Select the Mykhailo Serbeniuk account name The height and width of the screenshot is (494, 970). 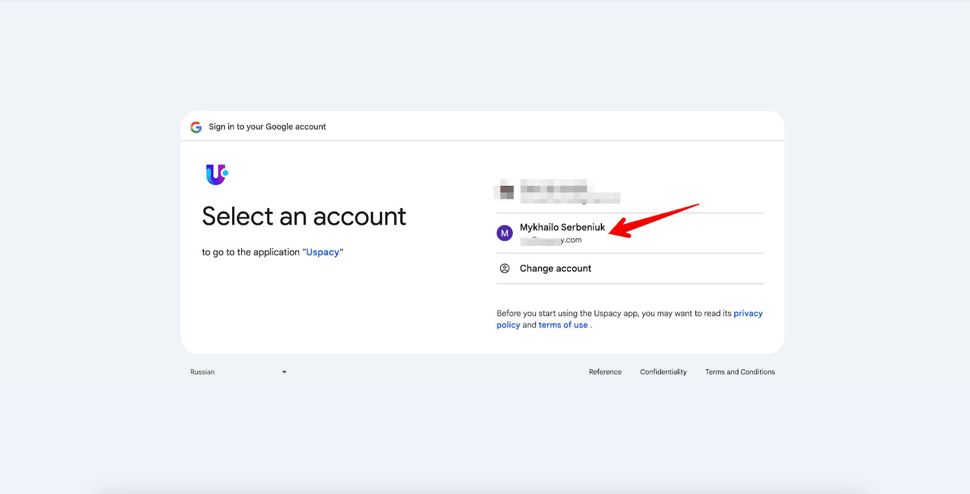coord(562,227)
